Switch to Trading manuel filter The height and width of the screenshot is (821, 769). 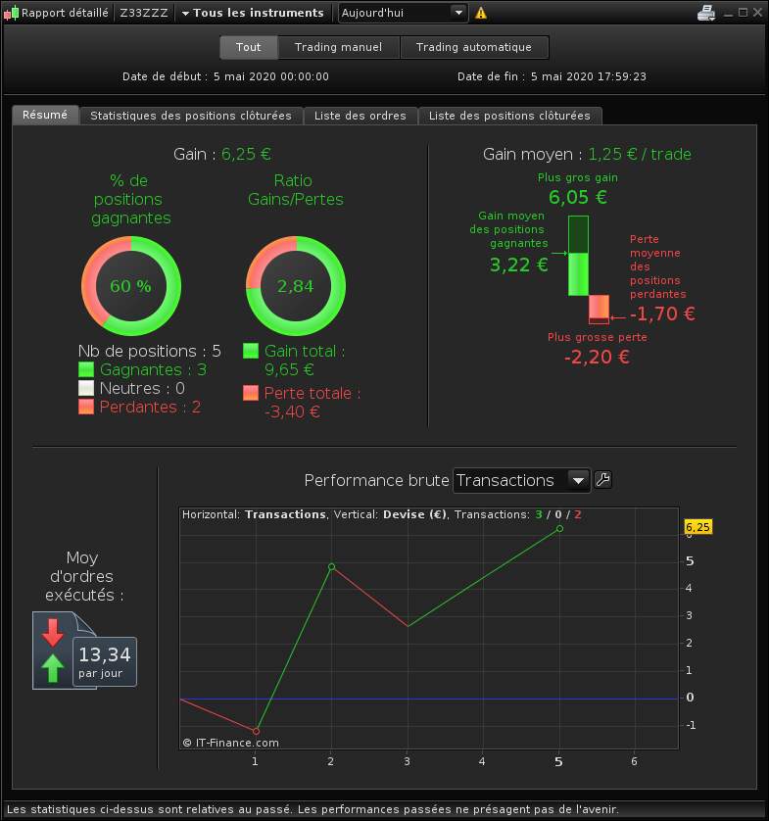[338, 47]
